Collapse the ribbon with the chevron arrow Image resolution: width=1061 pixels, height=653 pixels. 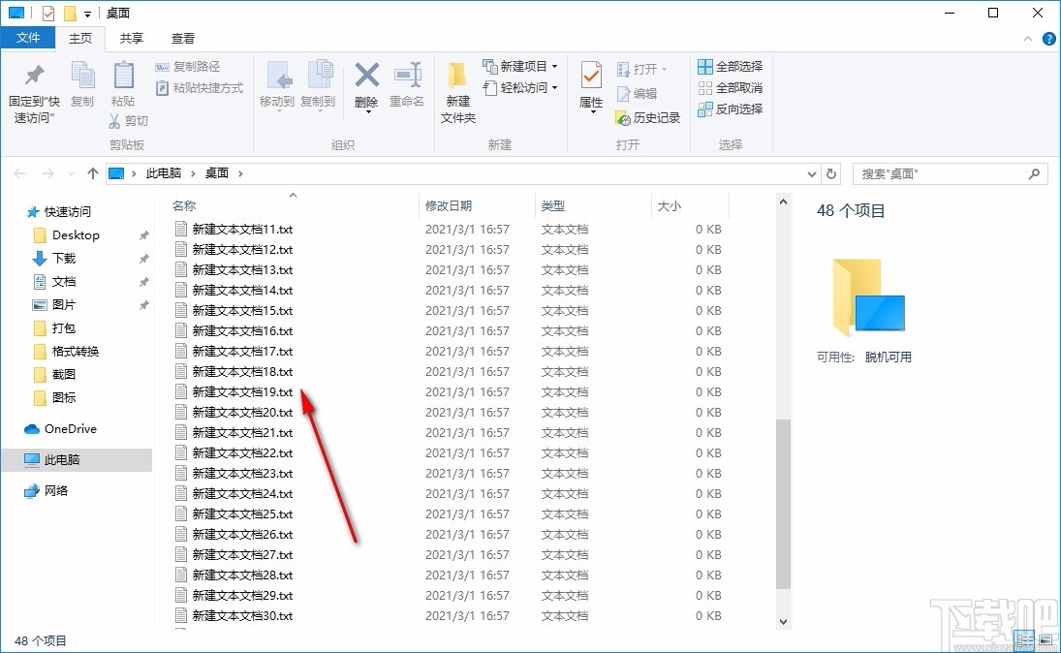click(1027, 38)
